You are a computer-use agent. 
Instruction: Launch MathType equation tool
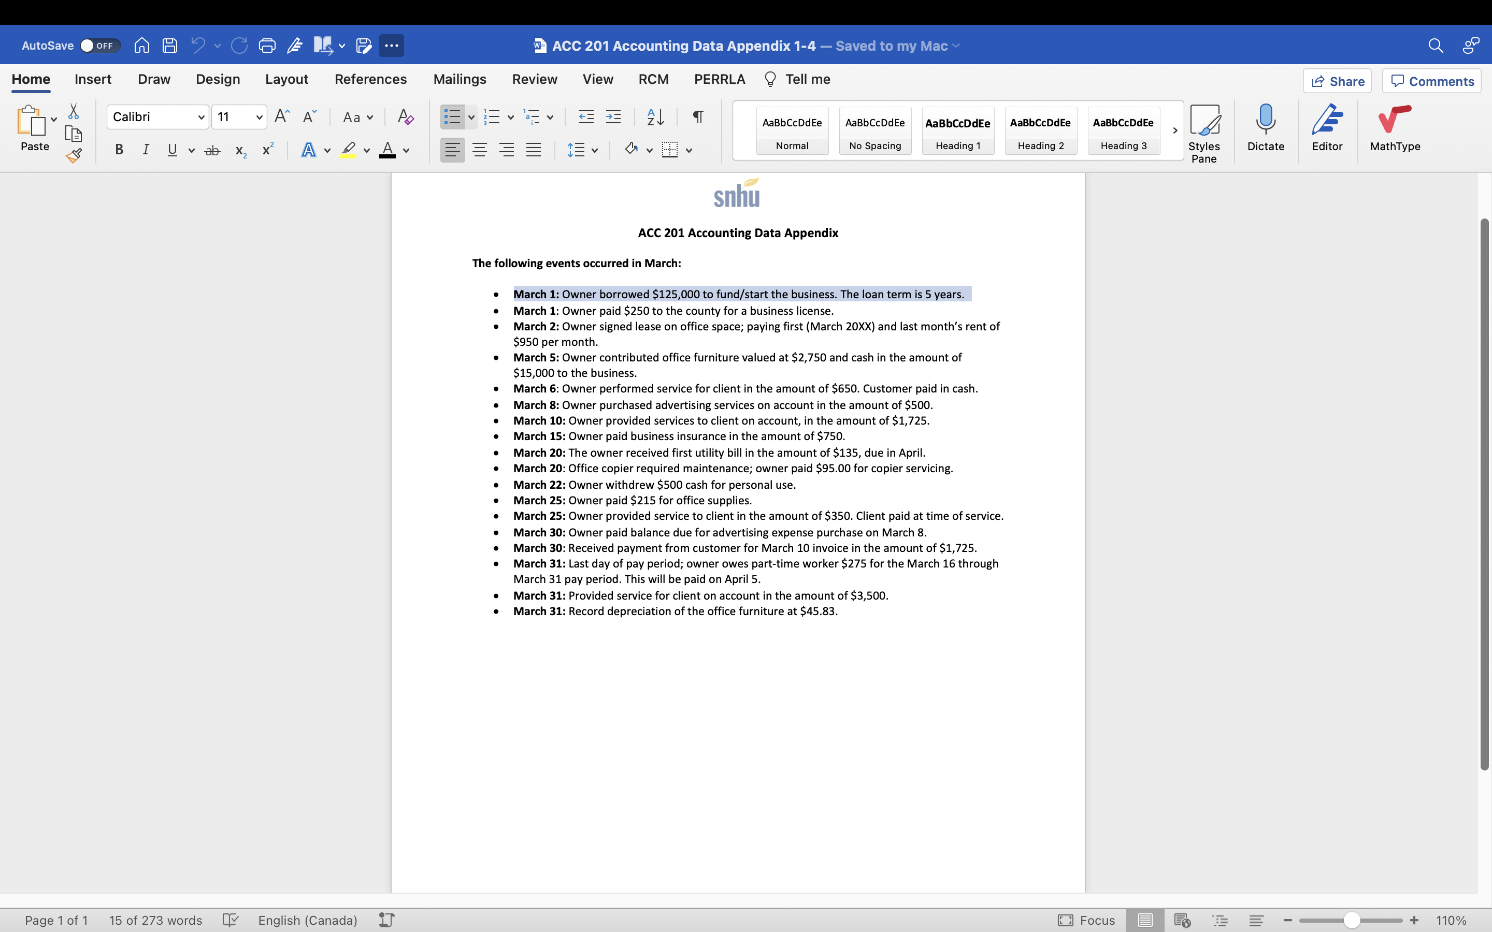pos(1394,129)
